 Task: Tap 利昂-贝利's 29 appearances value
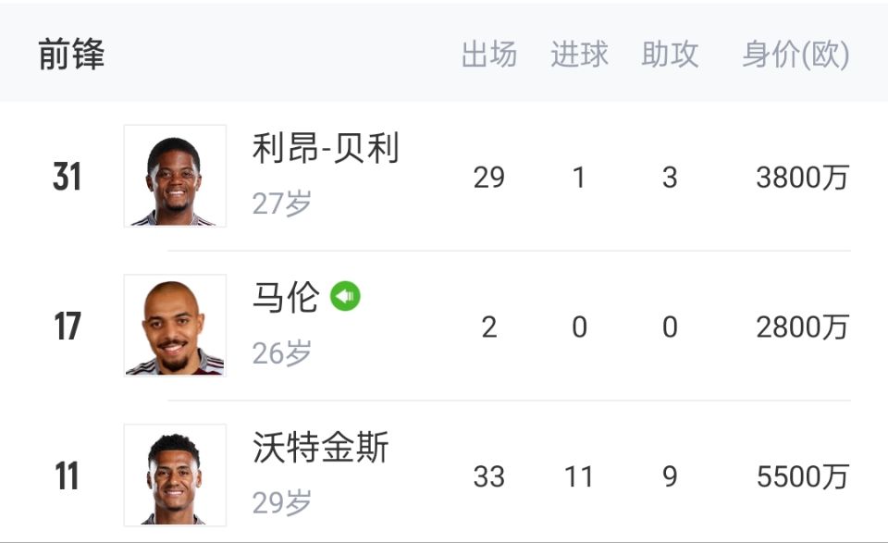point(488,177)
